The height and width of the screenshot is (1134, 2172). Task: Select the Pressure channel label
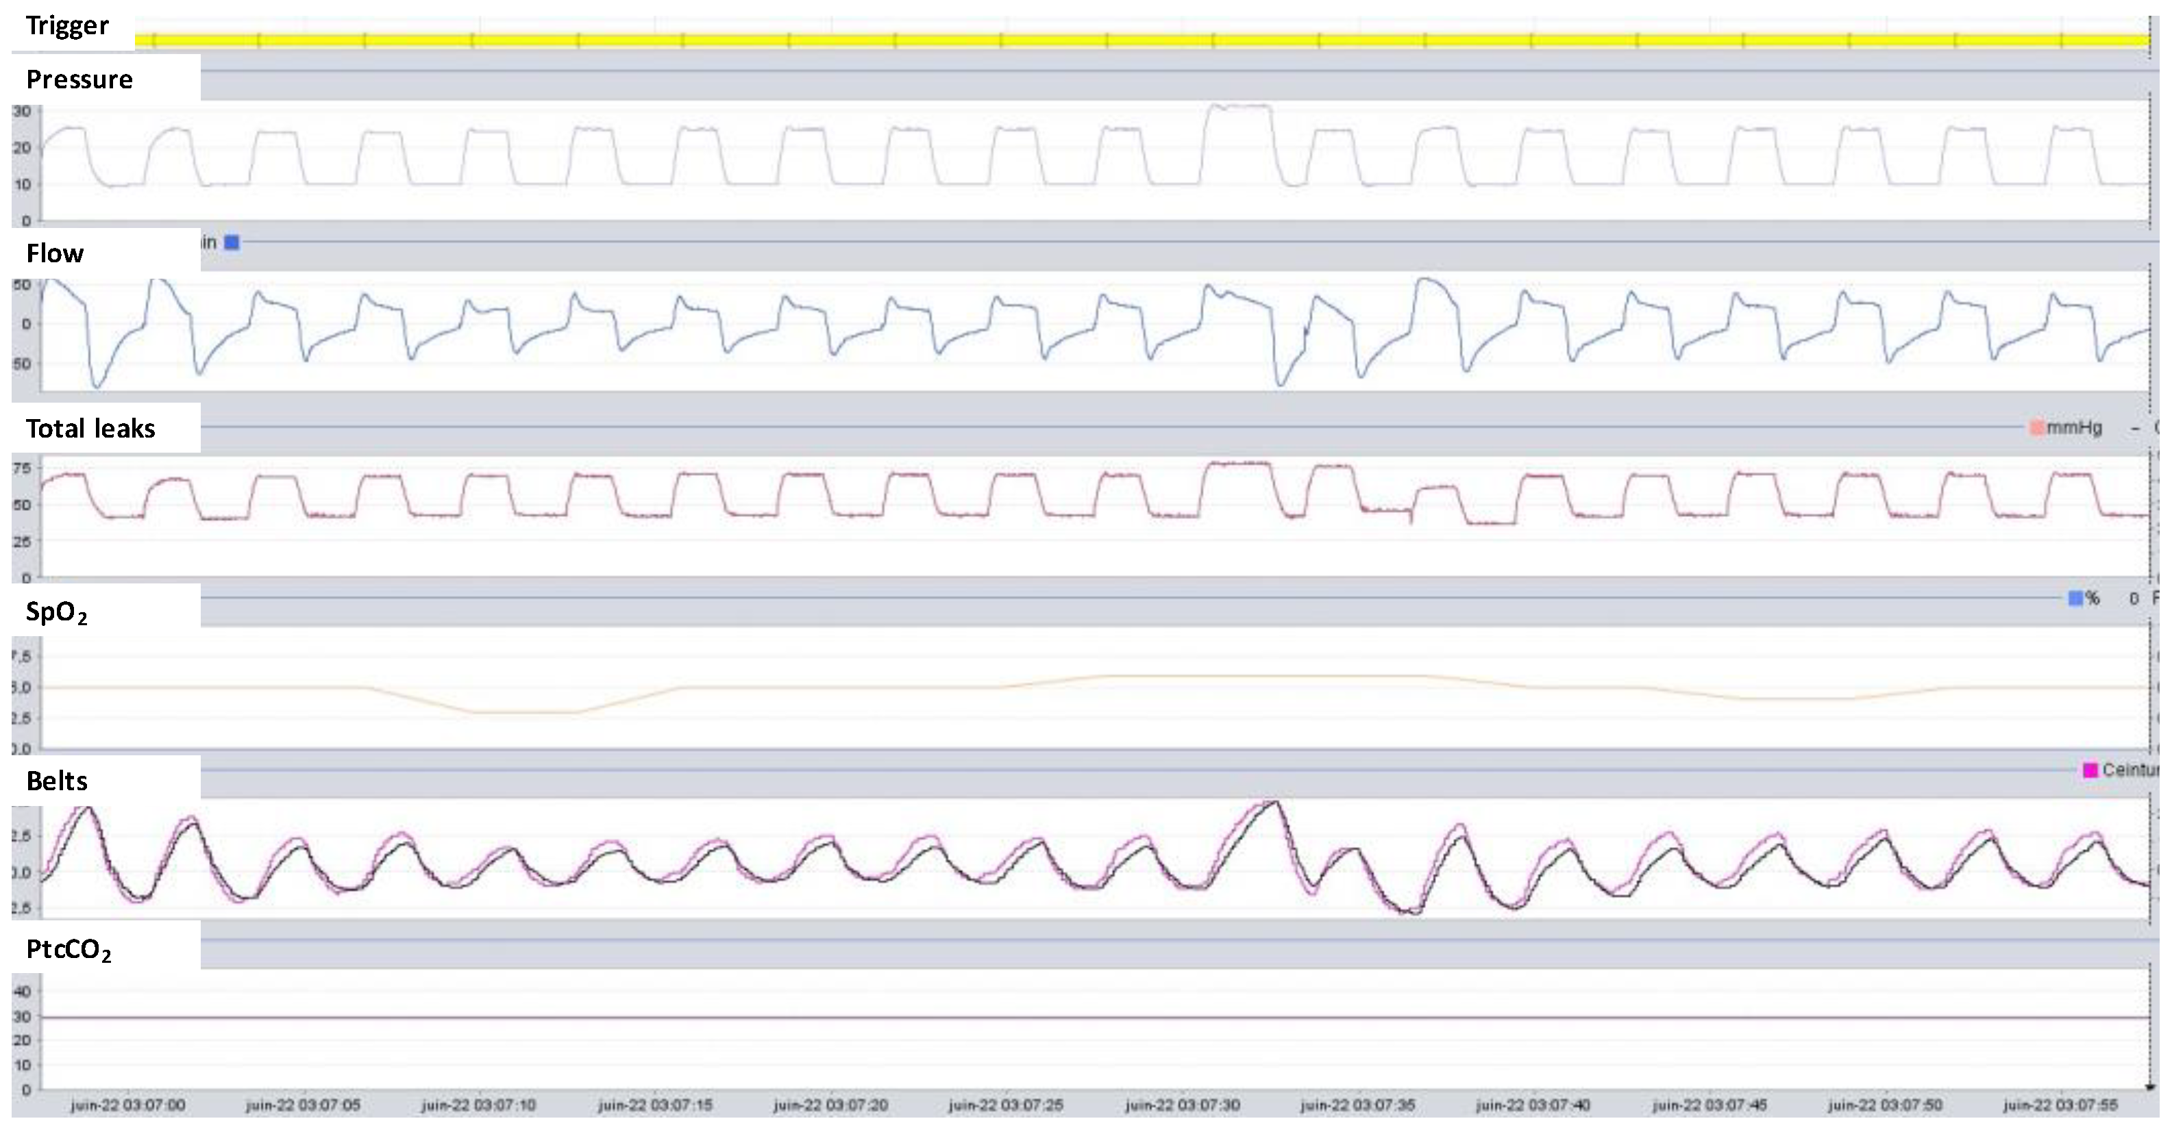[79, 79]
